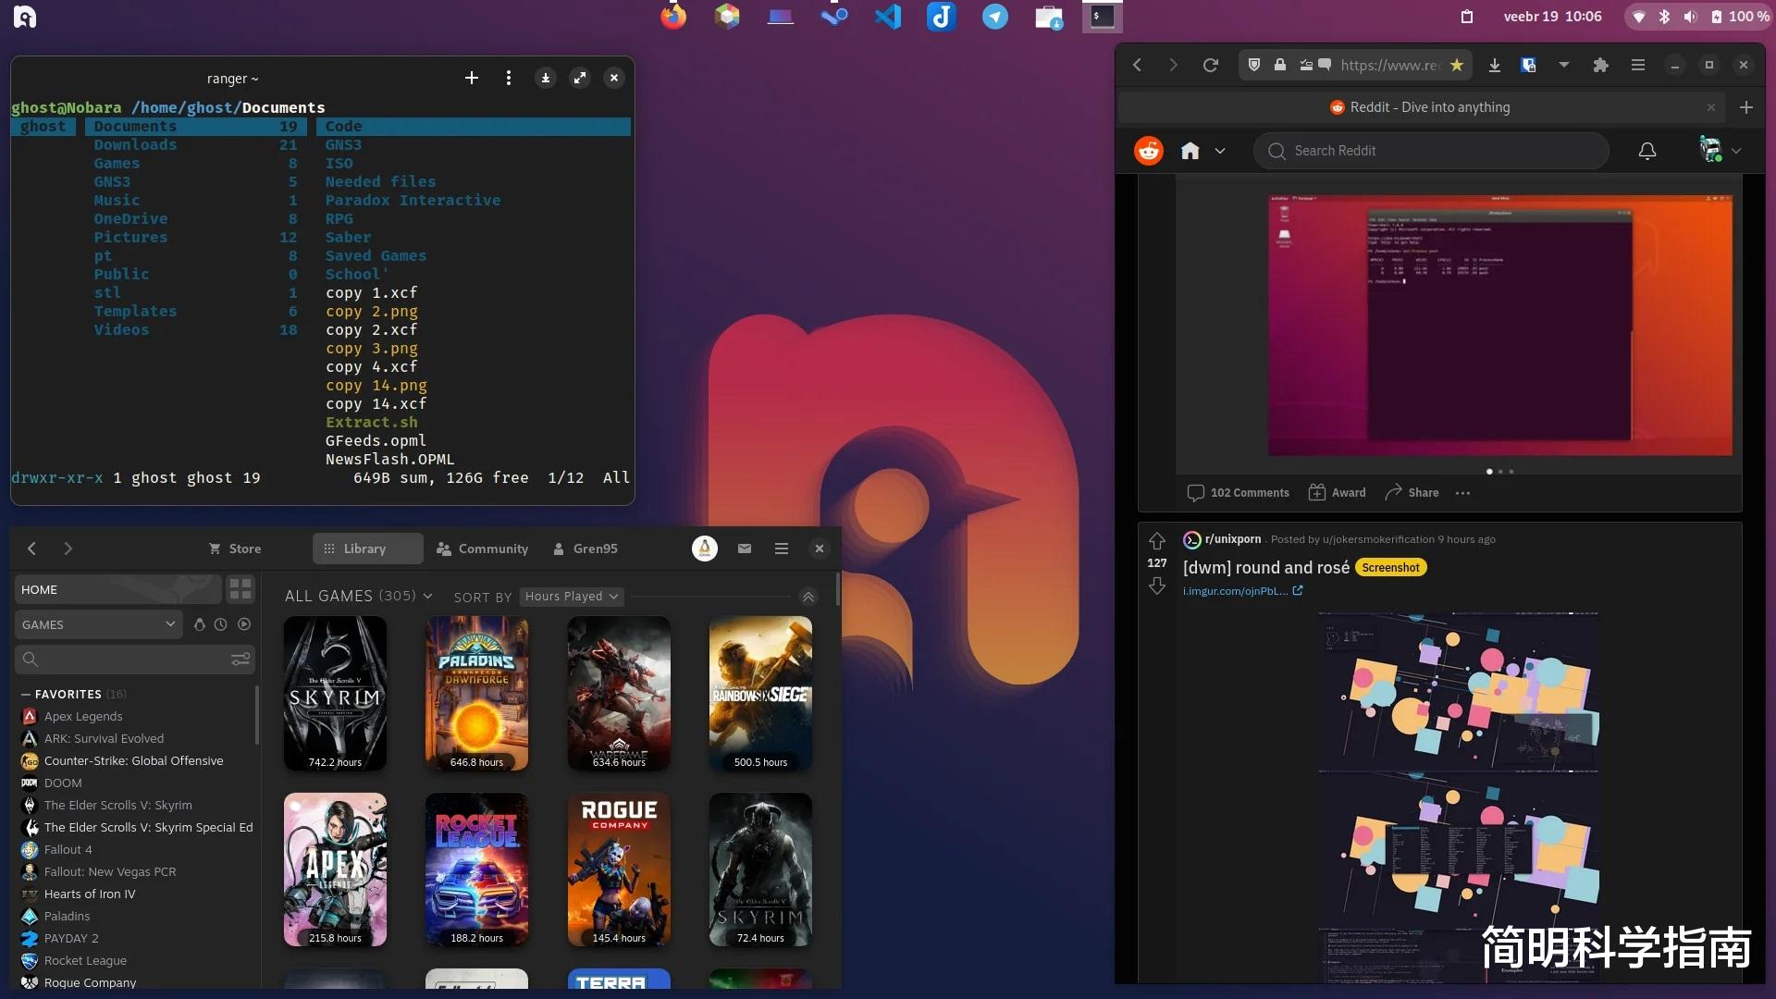Launch Visual Studio Code from dock

point(888,17)
